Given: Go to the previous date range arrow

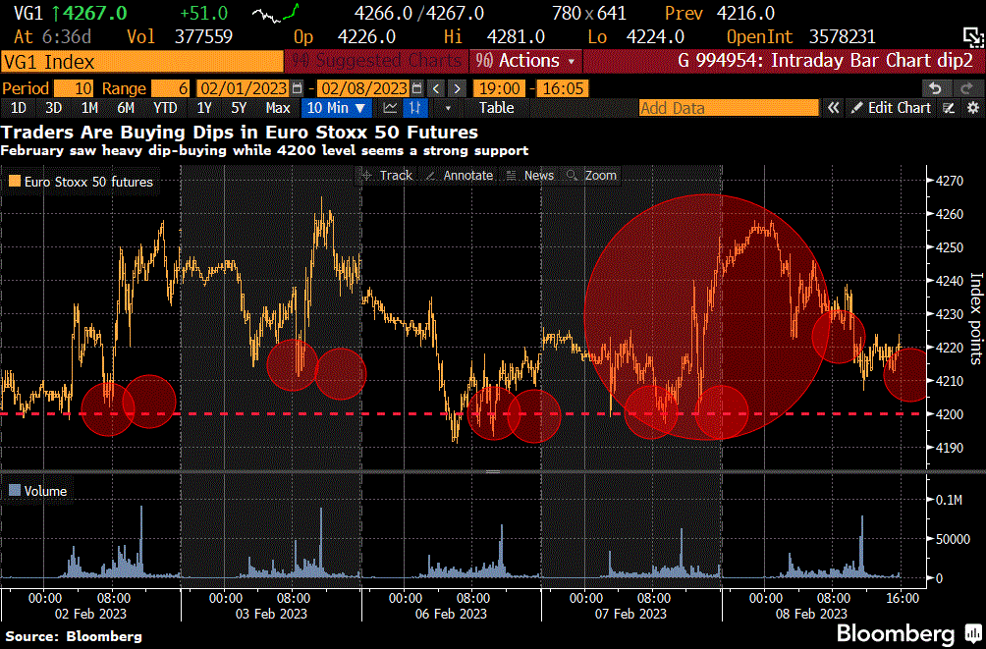Looking at the screenshot, I should coord(436,88).
